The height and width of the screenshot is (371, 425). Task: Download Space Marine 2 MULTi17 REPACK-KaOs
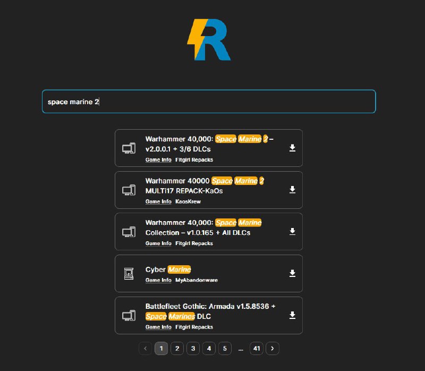[292, 190]
